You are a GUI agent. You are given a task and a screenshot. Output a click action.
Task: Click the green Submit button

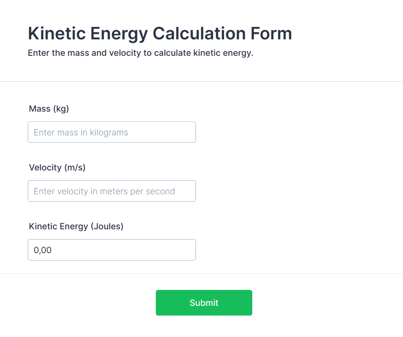click(204, 302)
